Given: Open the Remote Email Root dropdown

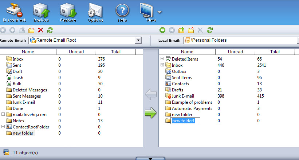Looking at the screenshot, I should [138, 40].
